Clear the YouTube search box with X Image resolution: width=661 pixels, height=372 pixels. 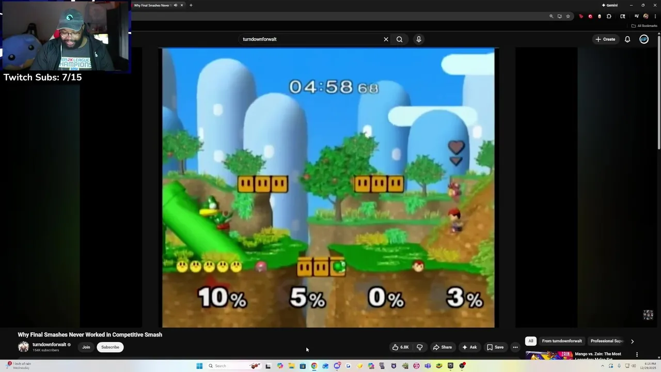386,39
